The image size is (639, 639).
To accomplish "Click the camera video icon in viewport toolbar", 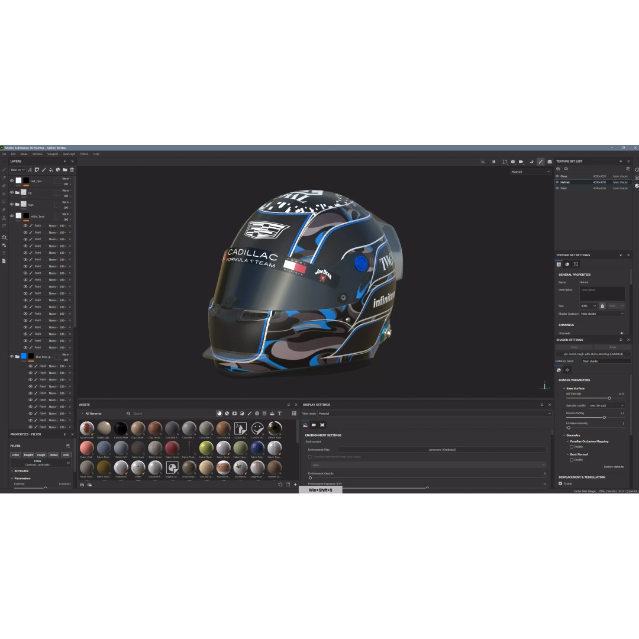I will (x=521, y=162).
